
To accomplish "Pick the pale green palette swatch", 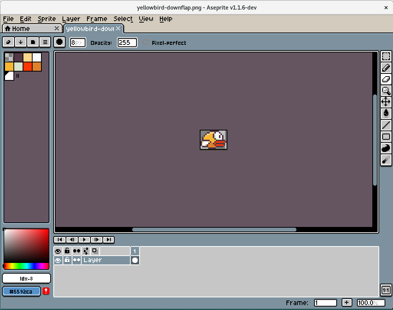I will click(18, 67).
